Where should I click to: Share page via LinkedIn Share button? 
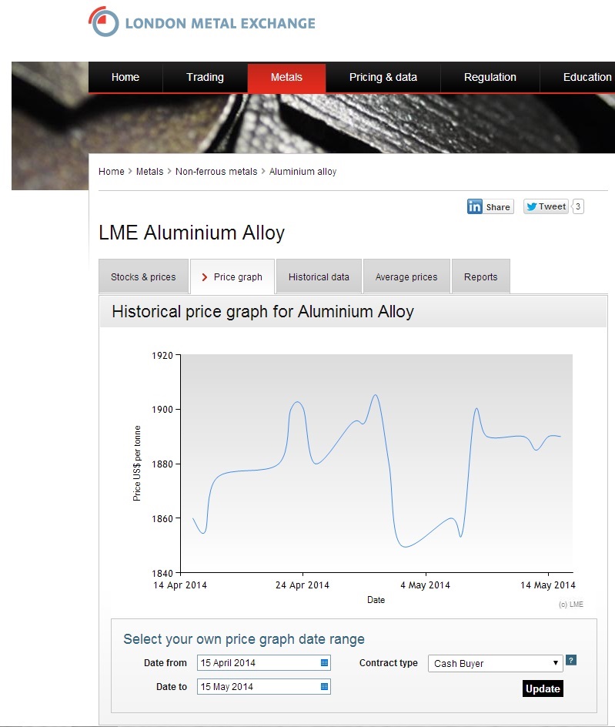click(490, 206)
